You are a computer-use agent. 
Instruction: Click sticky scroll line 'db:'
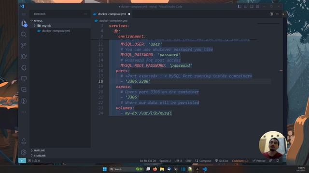coord(117,31)
